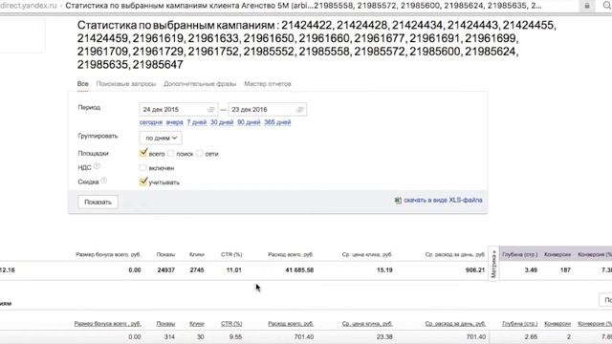Screen dimensions: 612x344
Task: Switch to the Дополнительные фразы tab
Action: pyautogui.click(x=200, y=84)
